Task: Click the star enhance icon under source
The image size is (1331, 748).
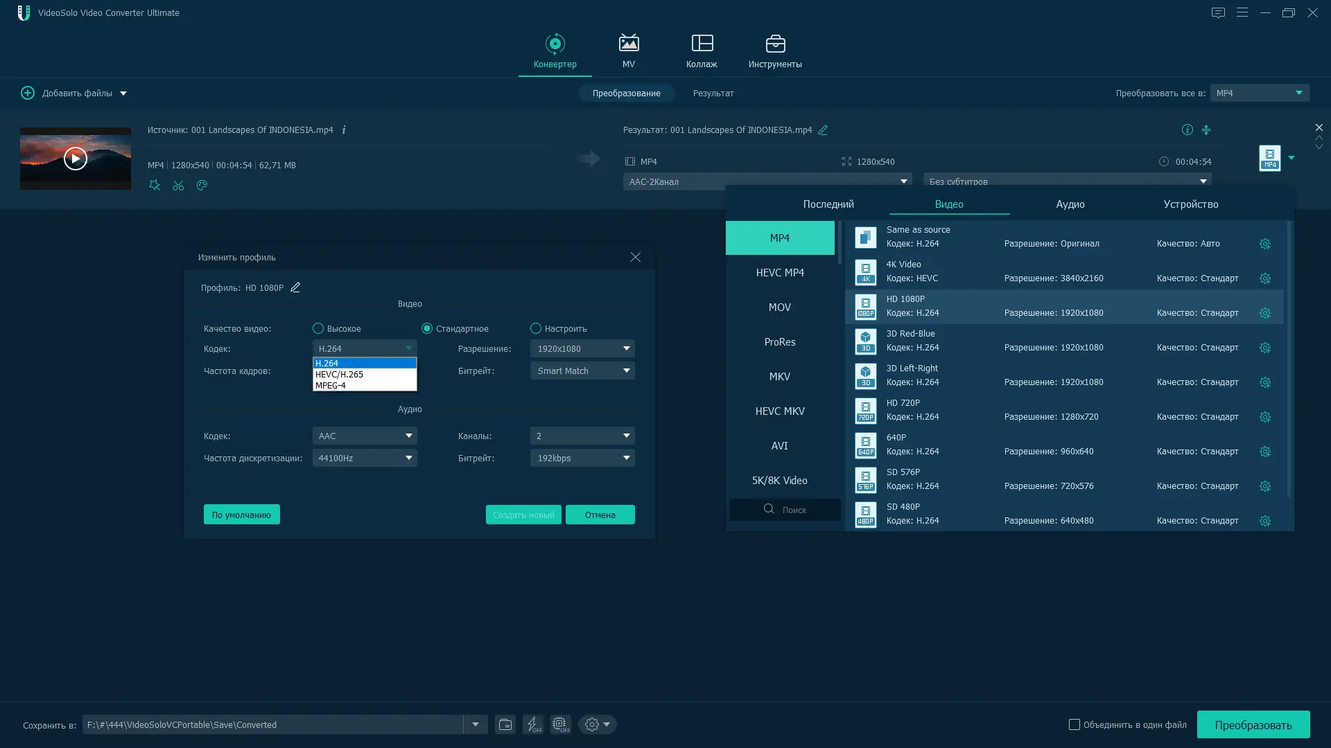Action: pos(155,186)
